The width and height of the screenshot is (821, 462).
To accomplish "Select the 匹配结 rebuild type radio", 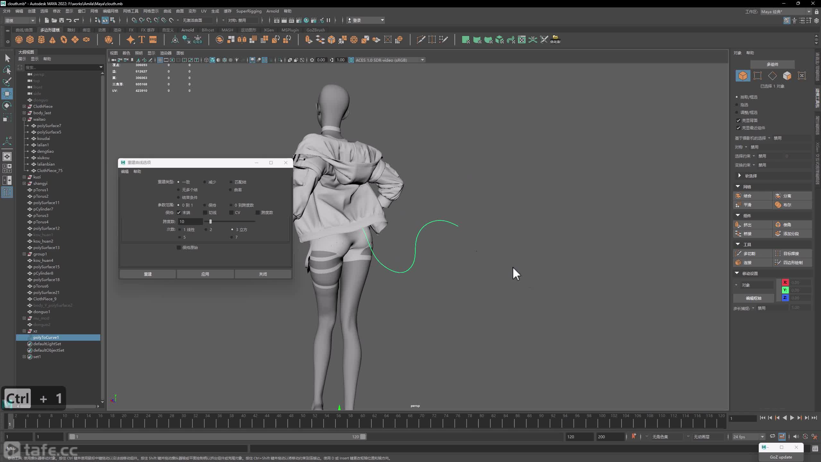I will point(231,182).
